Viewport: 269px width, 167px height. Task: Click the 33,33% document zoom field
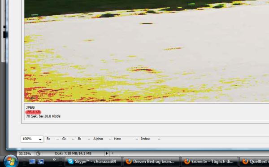[x=25, y=154]
